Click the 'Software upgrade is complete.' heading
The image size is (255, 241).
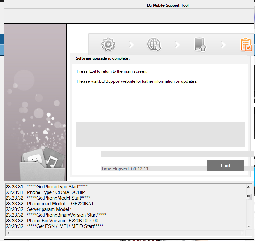(x=103, y=58)
